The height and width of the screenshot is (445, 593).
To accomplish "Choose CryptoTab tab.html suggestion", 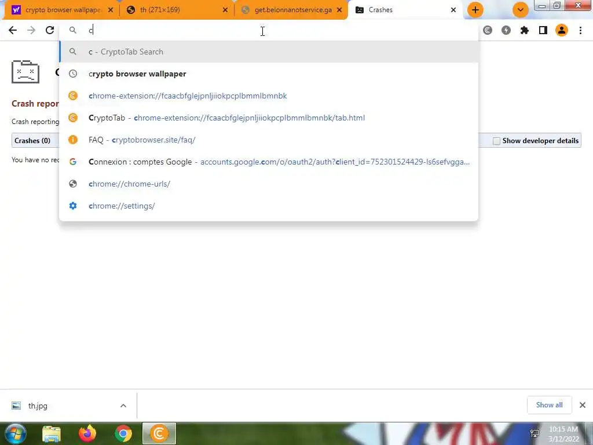I will coord(269,118).
